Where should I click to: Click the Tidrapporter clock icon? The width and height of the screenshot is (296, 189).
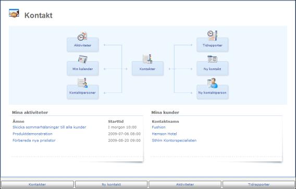pos(213,36)
